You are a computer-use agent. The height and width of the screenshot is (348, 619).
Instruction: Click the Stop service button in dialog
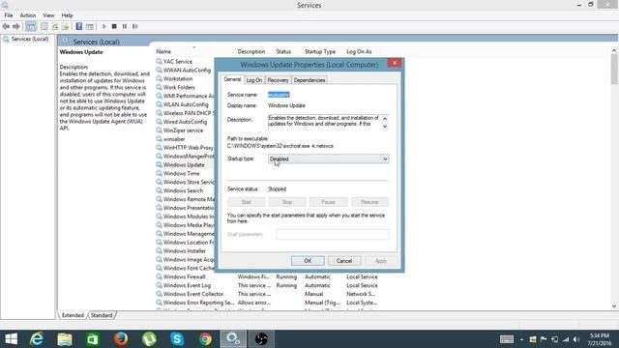point(287,202)
